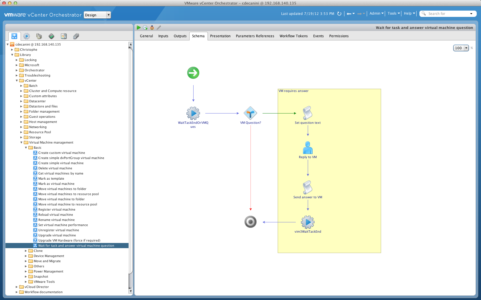
Task: Open the Packages view icon
Action: point(64,36)
